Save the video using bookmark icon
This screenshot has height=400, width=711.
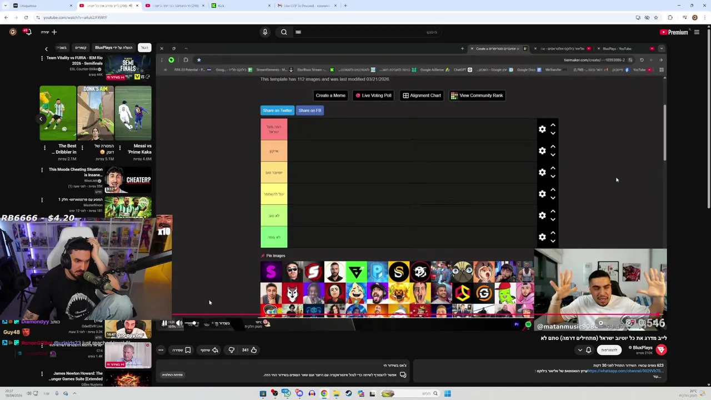[182, 350]
